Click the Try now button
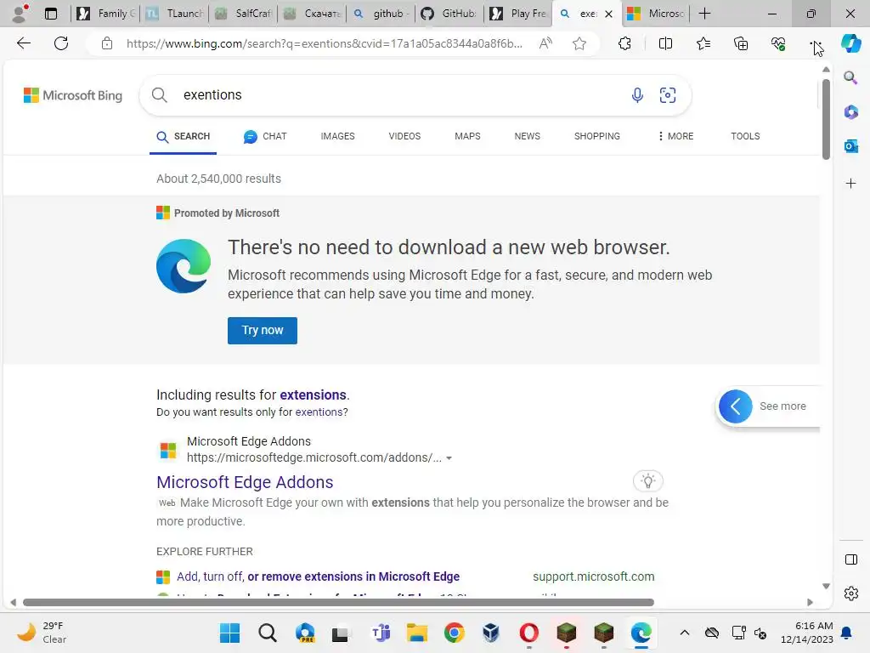Screen dimensions: 870x653 pyautogui.click(x=262, y=331)
